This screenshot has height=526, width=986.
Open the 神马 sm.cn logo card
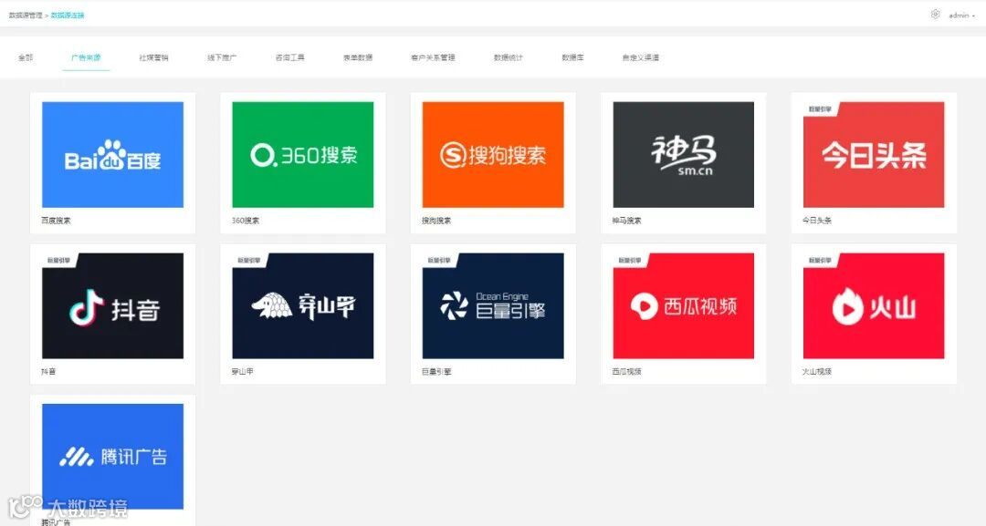pos(684,154)
